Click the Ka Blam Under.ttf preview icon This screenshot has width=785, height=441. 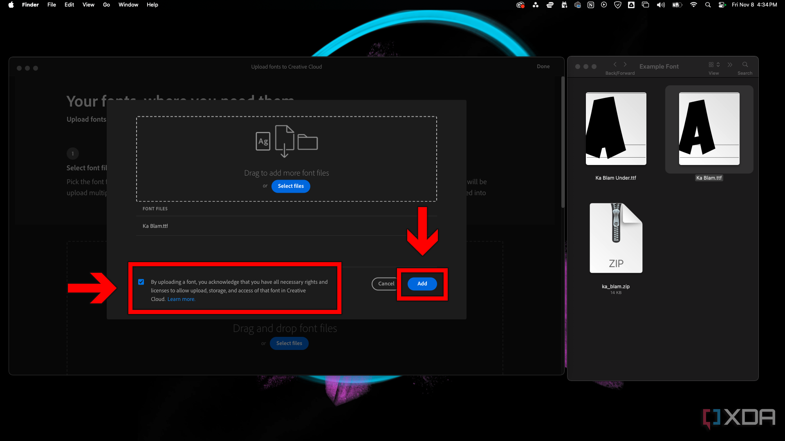tap(616, 128)
